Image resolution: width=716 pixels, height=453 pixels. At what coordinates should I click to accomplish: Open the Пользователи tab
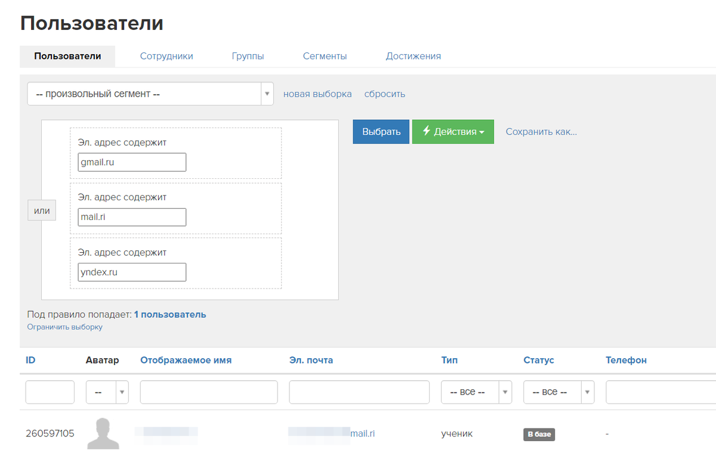coord(67,56)
